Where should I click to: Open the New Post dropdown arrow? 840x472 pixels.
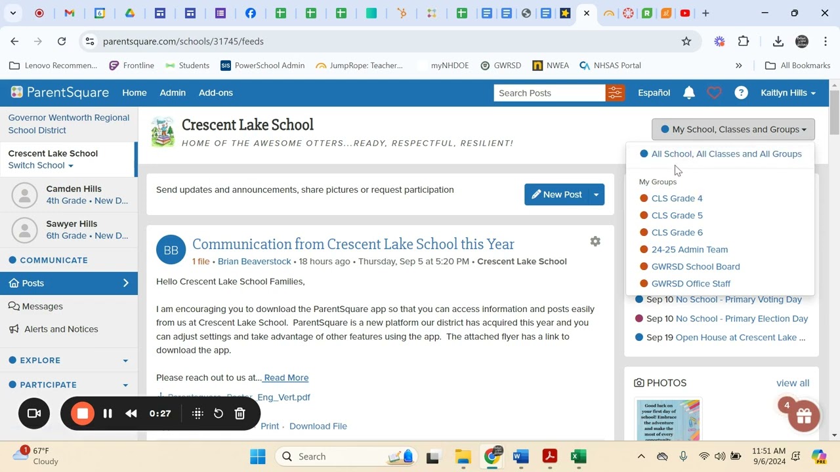(596, 195)
